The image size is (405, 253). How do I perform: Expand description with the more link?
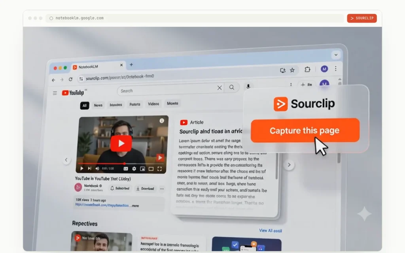pyautogui.click(x=135, y=206)
